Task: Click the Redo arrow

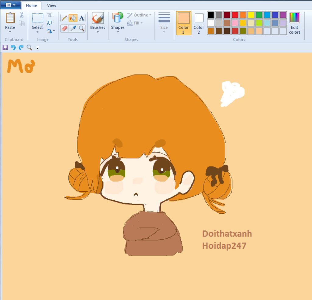Action: coord(21,47)
